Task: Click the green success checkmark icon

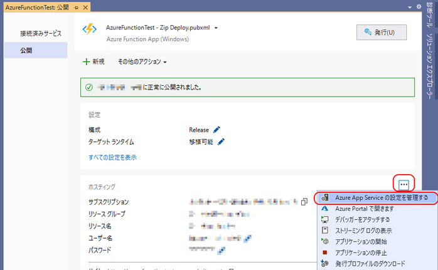Action: 89,88
